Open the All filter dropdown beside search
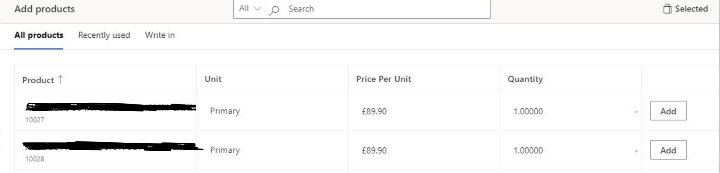Image resolution: width=720 pixels, height=173 pixels. [250, 9]
